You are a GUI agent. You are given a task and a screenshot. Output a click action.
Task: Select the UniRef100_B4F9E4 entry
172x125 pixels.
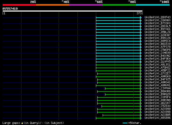(x=157, y=59)
